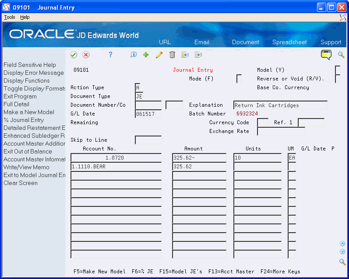Click the scroll up arrow icon
349x279 pixels.
pyautogui.click(x=342, y=244)
